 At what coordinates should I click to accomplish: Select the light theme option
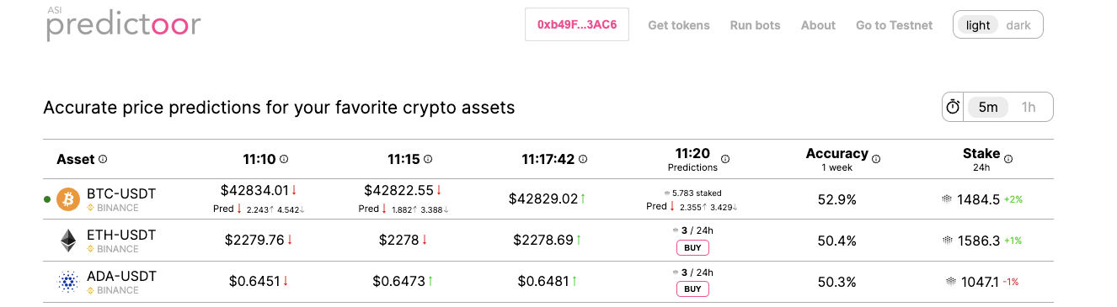(978, 25)
